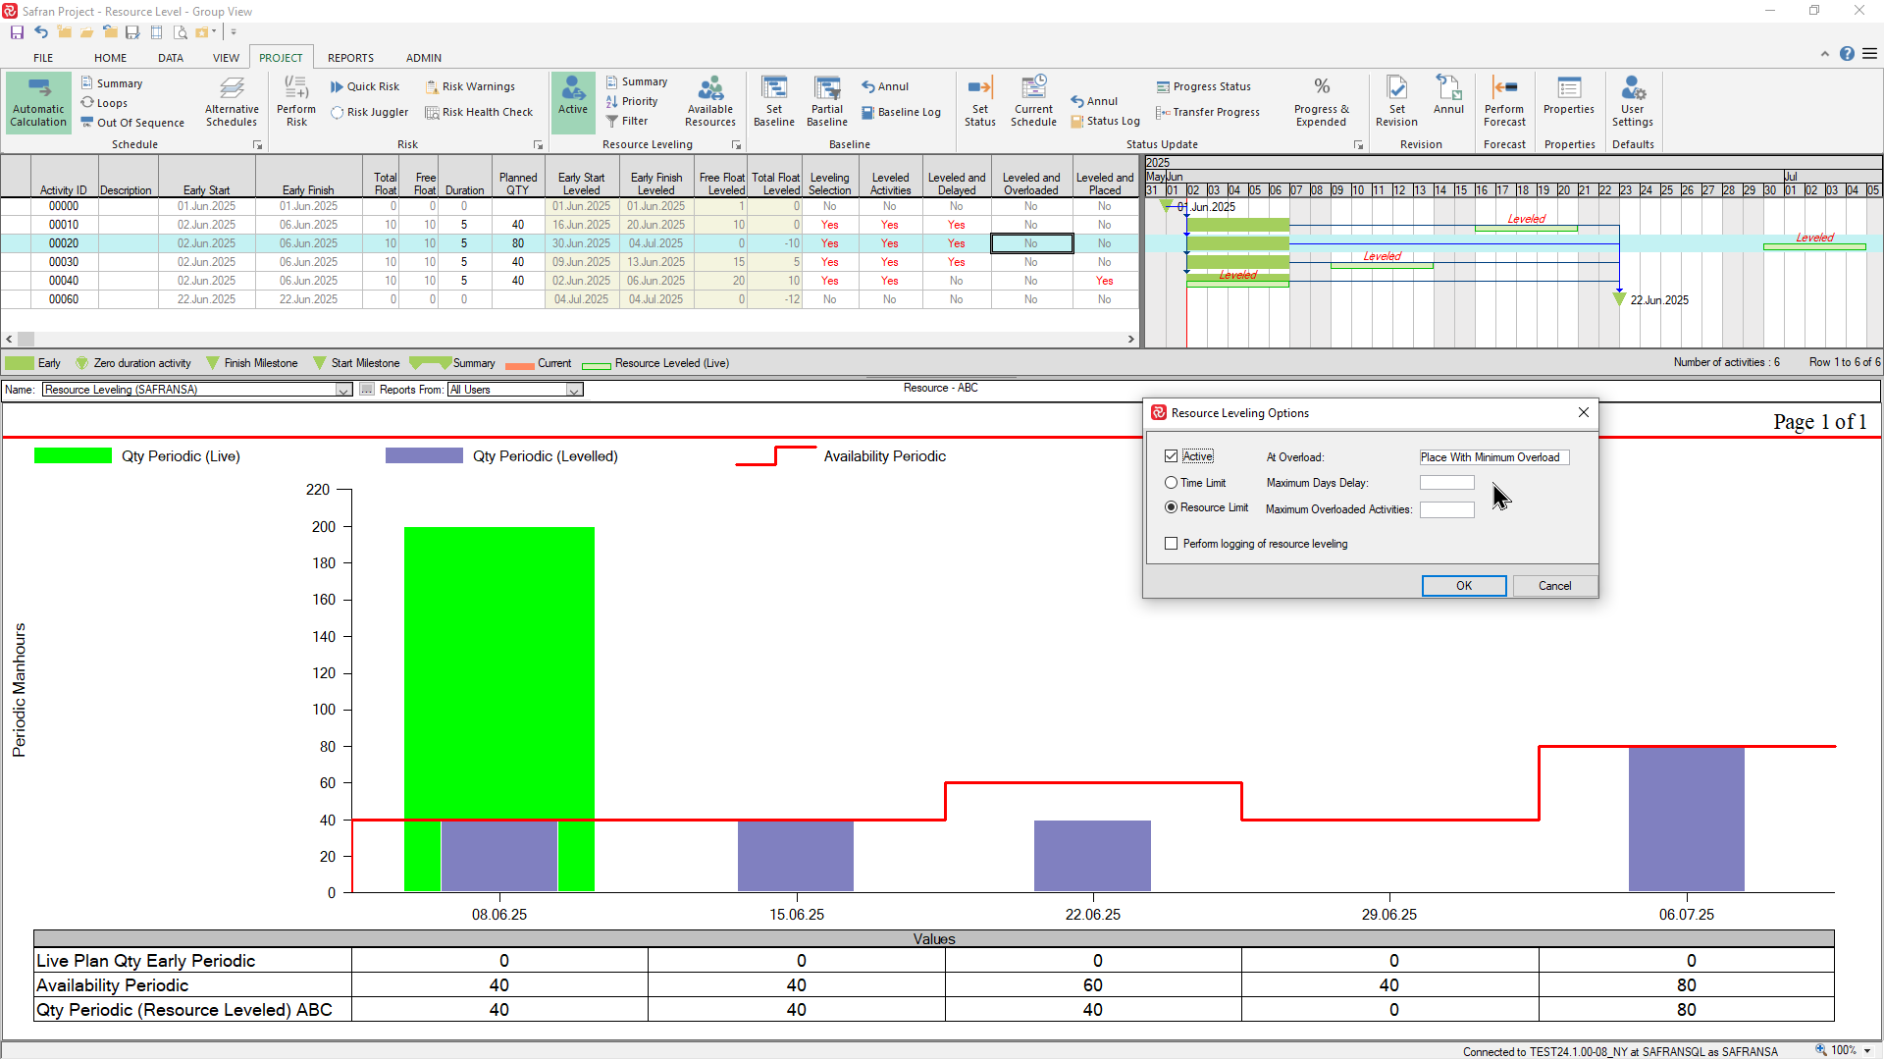Open quick access toolbar customize arrow
Viewport: 1884px width, 1060px height.
tap(234, 32)
